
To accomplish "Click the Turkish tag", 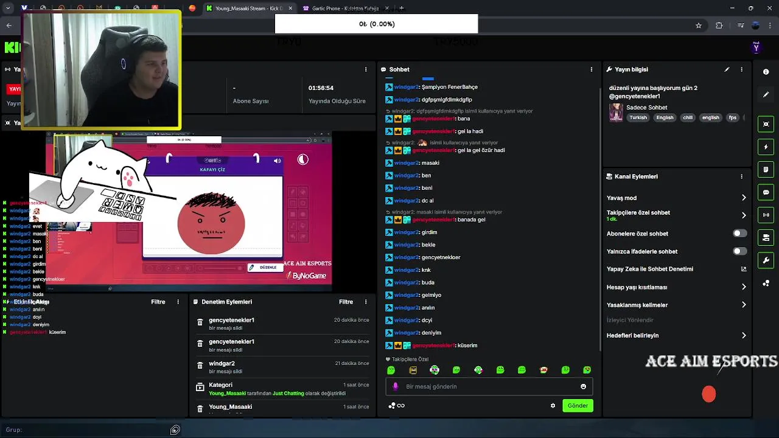I will (638, 117).
